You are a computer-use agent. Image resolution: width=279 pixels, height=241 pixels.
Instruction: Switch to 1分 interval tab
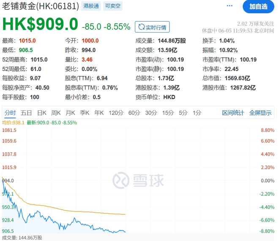pos(197,112)
